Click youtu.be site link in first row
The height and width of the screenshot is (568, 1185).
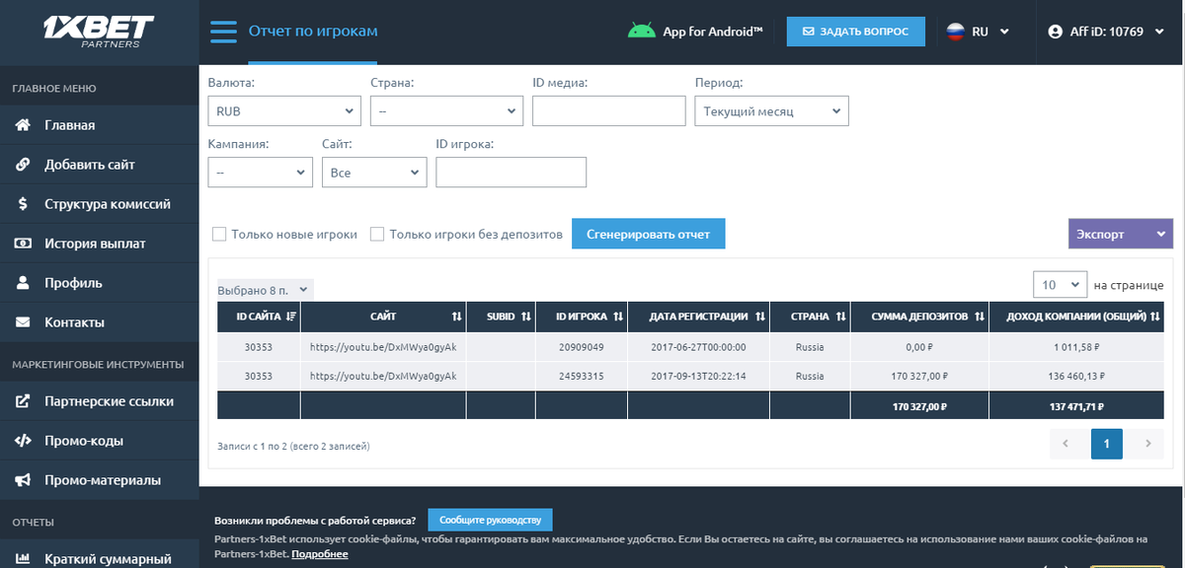pyautogui.click(x=383, y=347)
